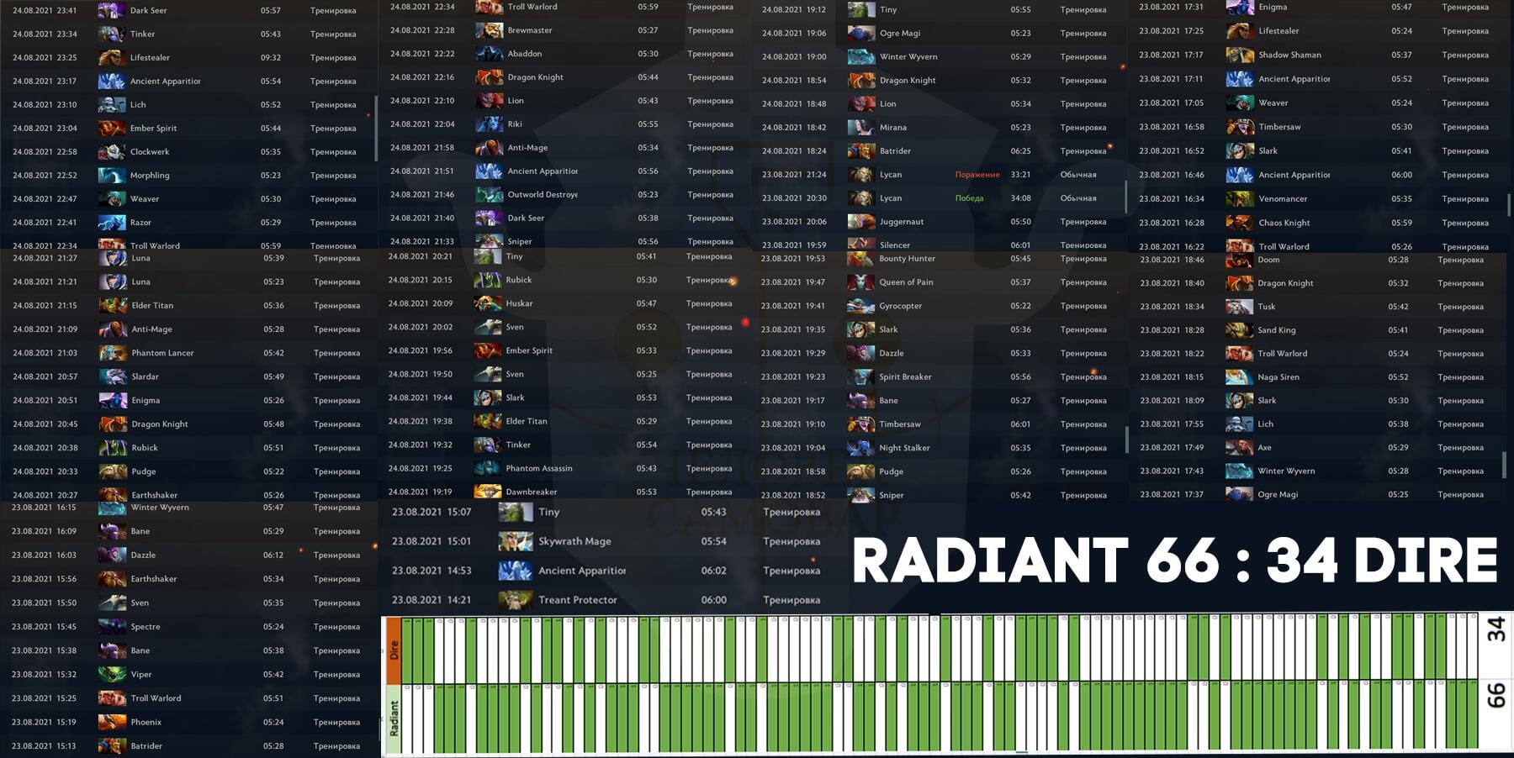Click the Phantom Lancer hero icon
This screenshot has width=1514, height=758.
[113, 353]
